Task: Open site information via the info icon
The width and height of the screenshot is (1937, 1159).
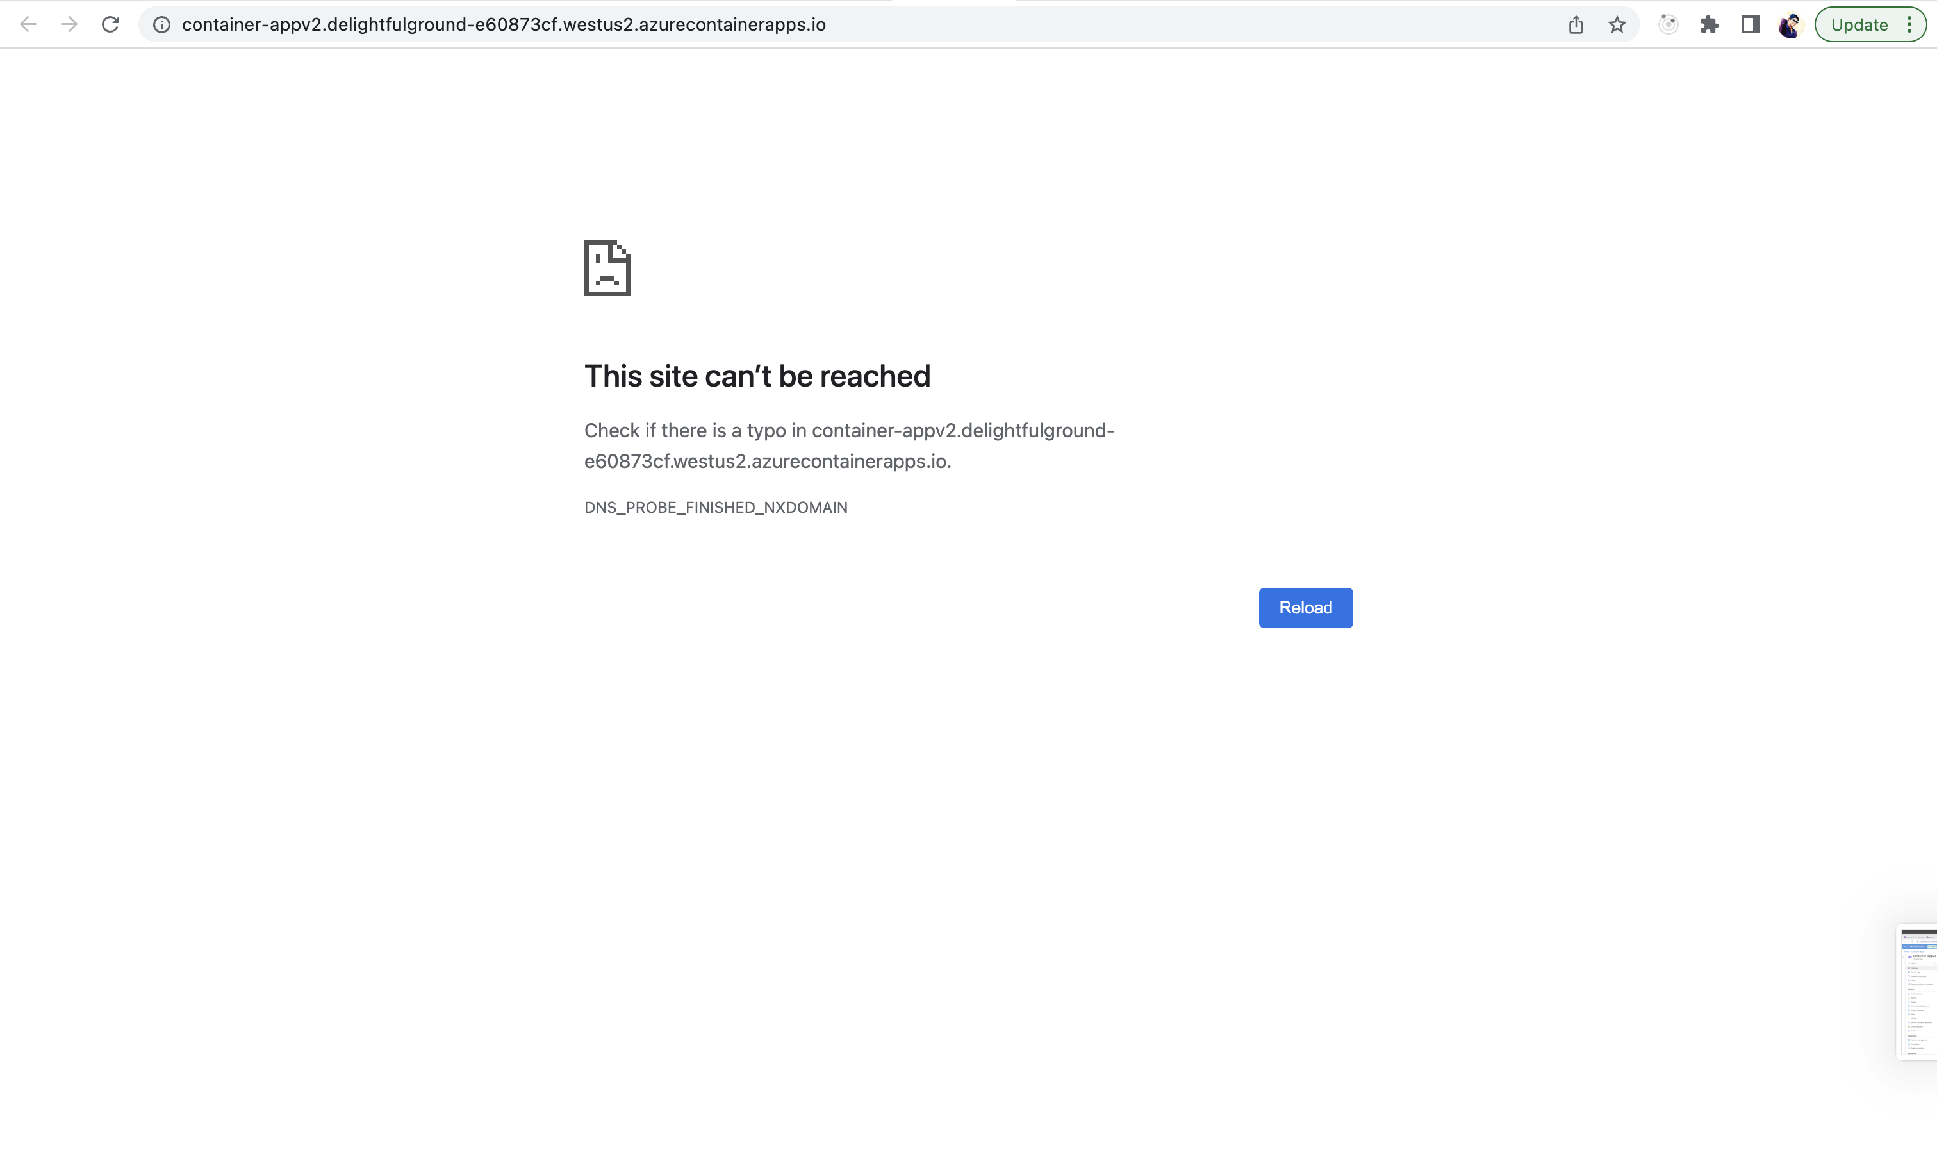Action: pyautogui.click(x=161, y=24)
